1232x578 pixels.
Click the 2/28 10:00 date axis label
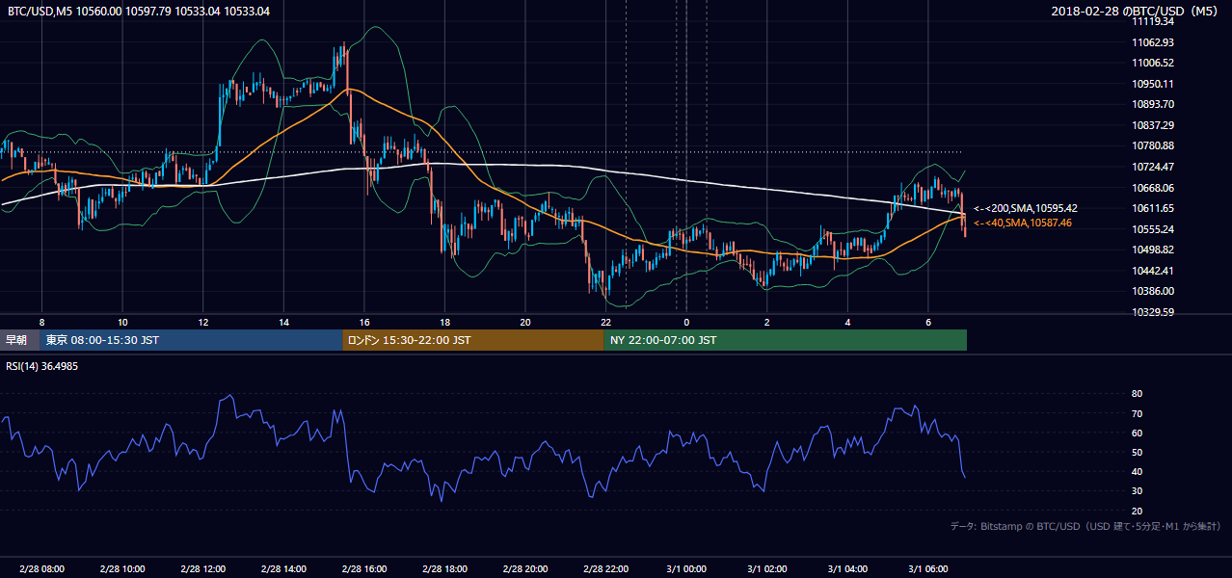pos(122,569)
